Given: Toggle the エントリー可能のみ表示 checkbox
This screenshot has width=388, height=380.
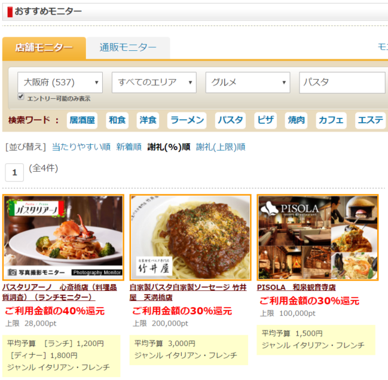Looking at the screenshot, I should click(21, 96).
